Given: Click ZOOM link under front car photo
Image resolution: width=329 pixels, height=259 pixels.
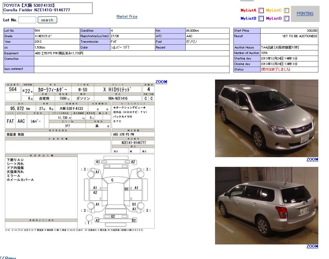Looking at the screenshot, I should (x=312, y=159).
